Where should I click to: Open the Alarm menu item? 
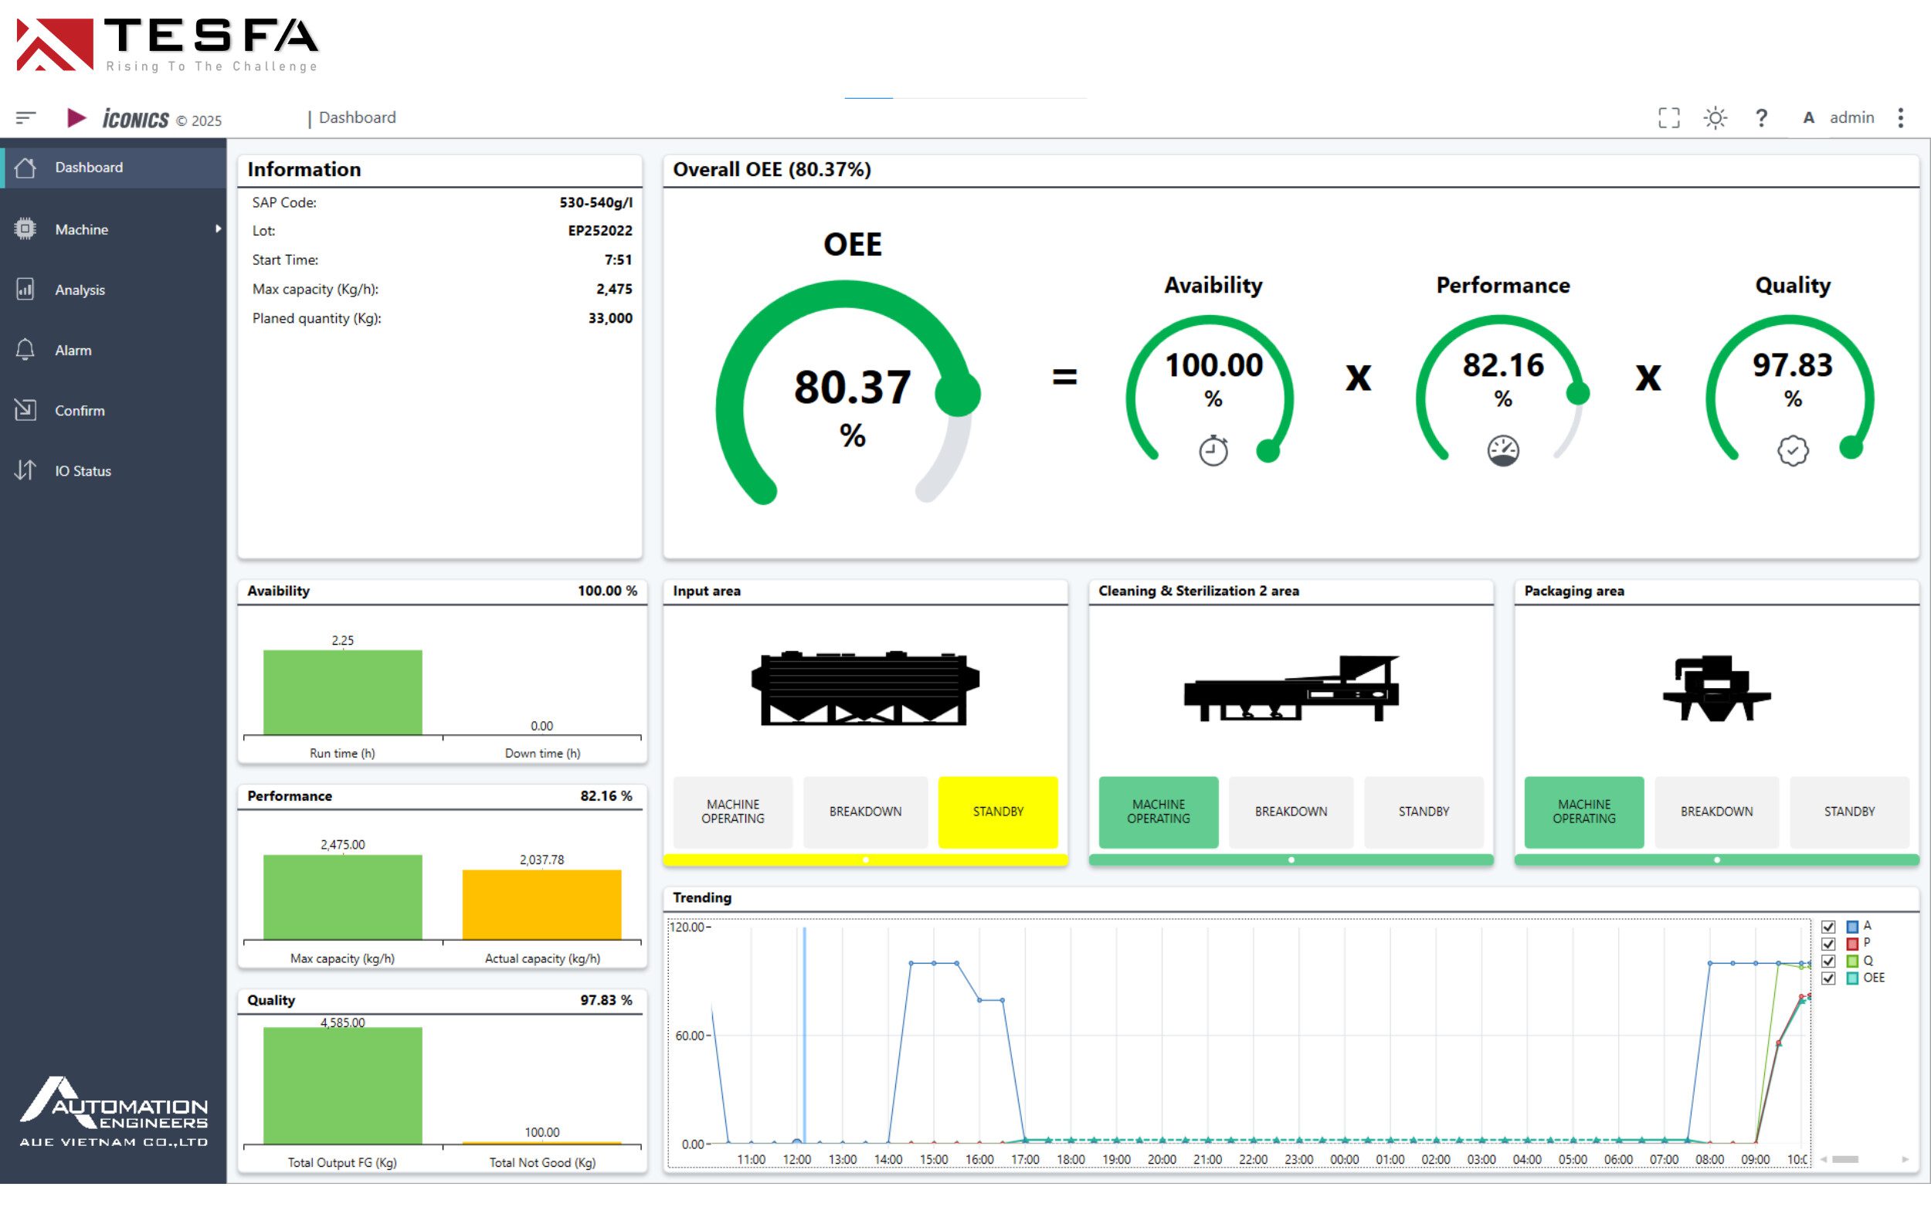[114, 350]
